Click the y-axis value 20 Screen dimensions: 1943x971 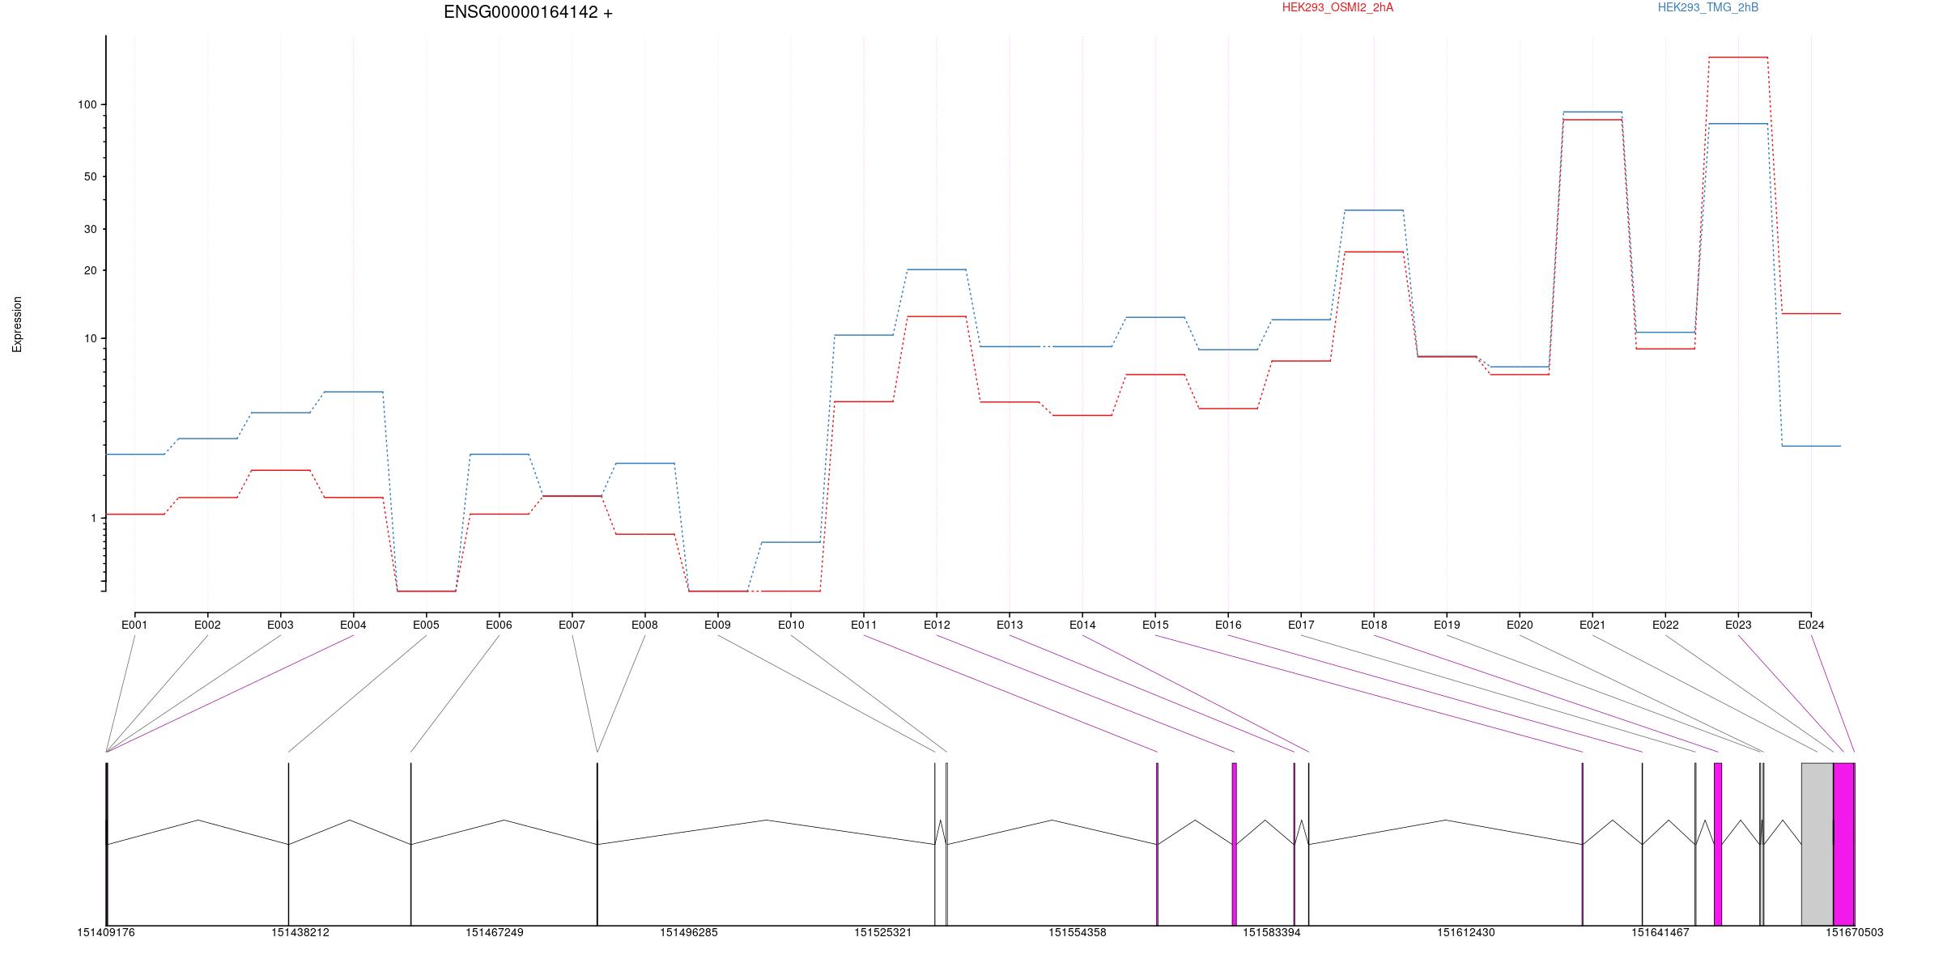click(x=90, y=270)
